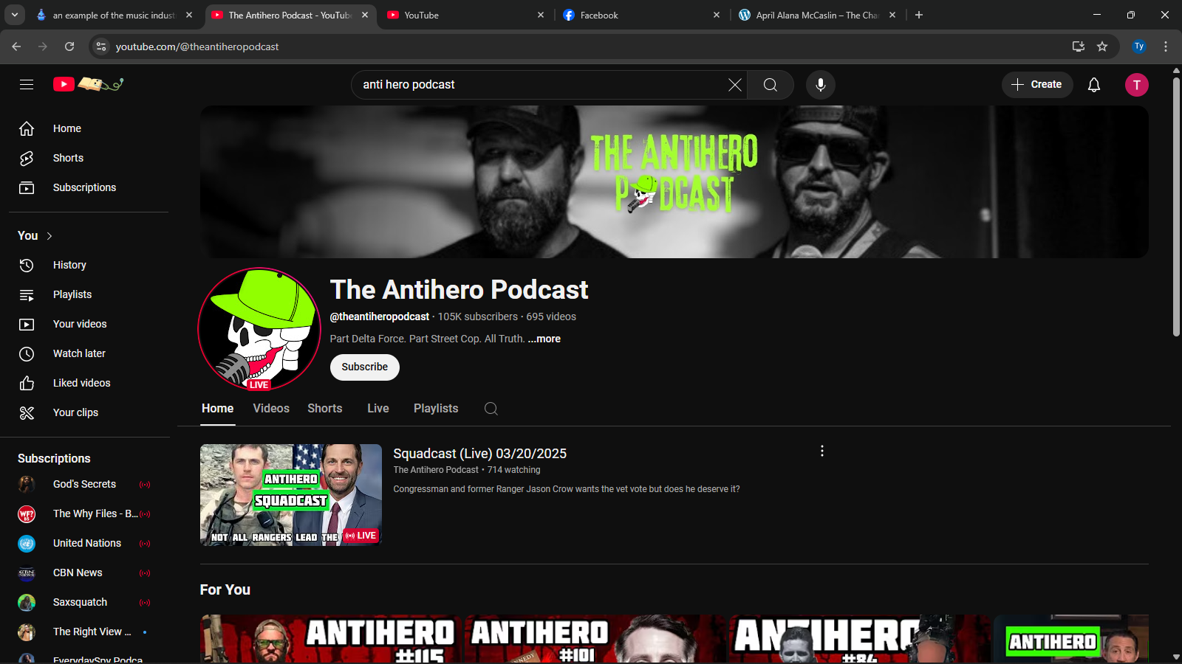The height and width of the screenshot is (664, 1182).
Task: Bookmark this page with star
Action: 1102,46
